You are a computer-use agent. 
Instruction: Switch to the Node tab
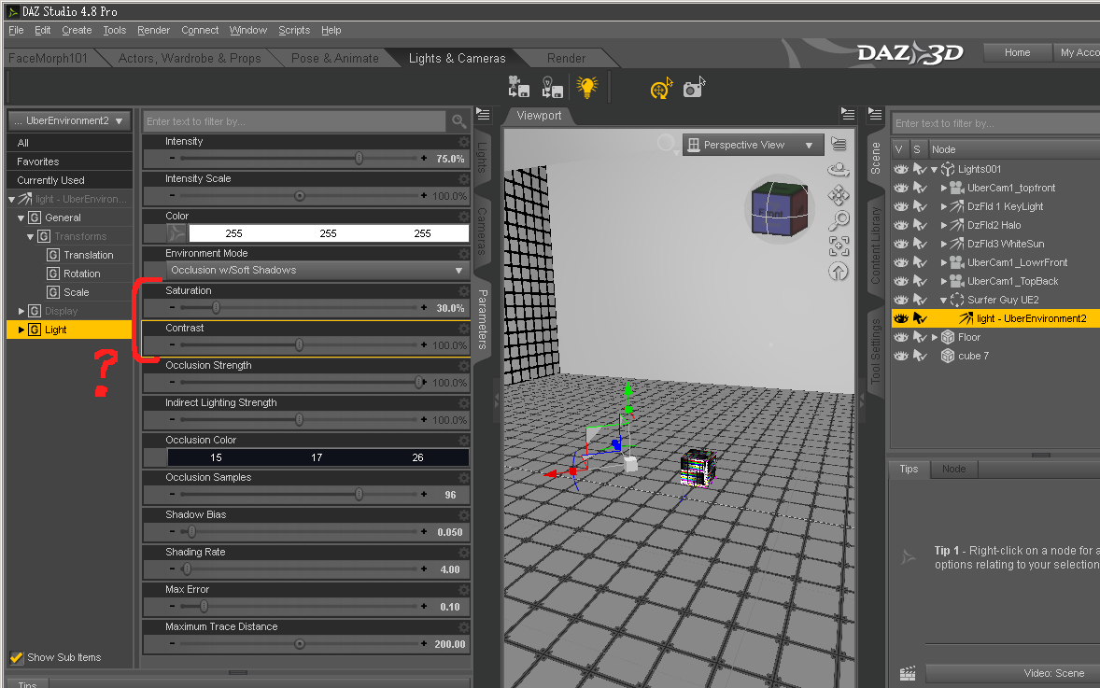click(x=953, y=469)
